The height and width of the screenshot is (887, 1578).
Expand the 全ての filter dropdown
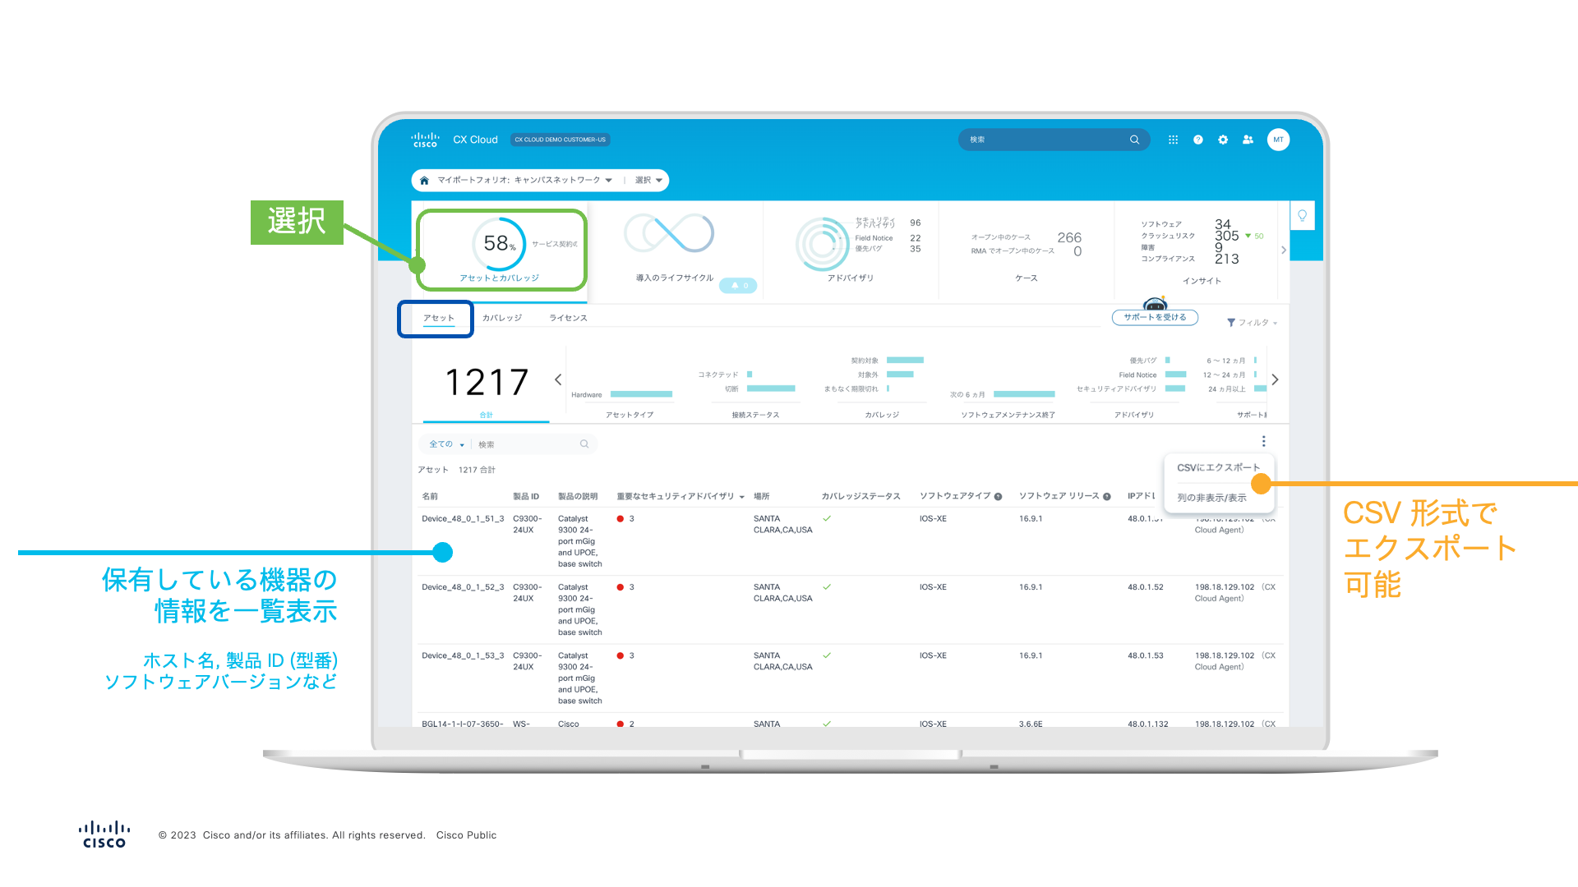click(446, 444)
